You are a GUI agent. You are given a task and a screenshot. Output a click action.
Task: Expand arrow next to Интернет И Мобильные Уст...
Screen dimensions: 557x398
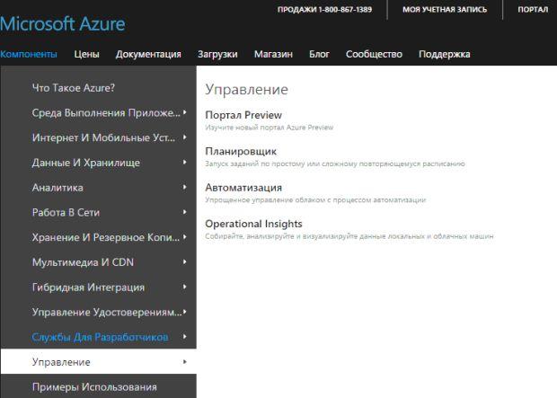[185, 137]
